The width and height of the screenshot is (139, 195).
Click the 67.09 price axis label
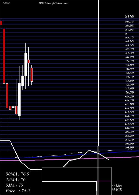129,104
